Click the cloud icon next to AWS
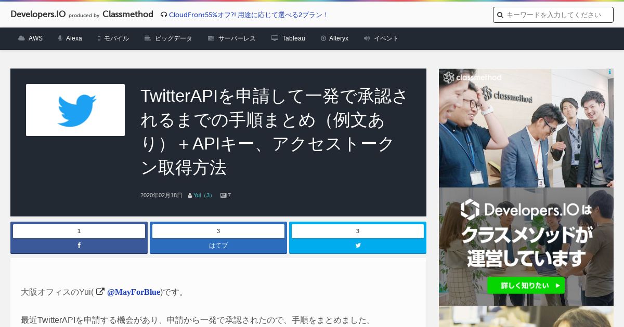Viewport: 624px width, 327px height. [x=21, y=38]
